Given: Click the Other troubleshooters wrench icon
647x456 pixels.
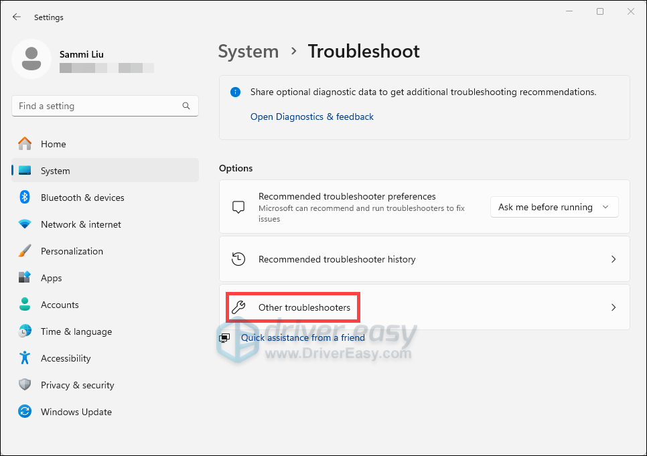Looking at the screenshot, I should tap(238, 307).
